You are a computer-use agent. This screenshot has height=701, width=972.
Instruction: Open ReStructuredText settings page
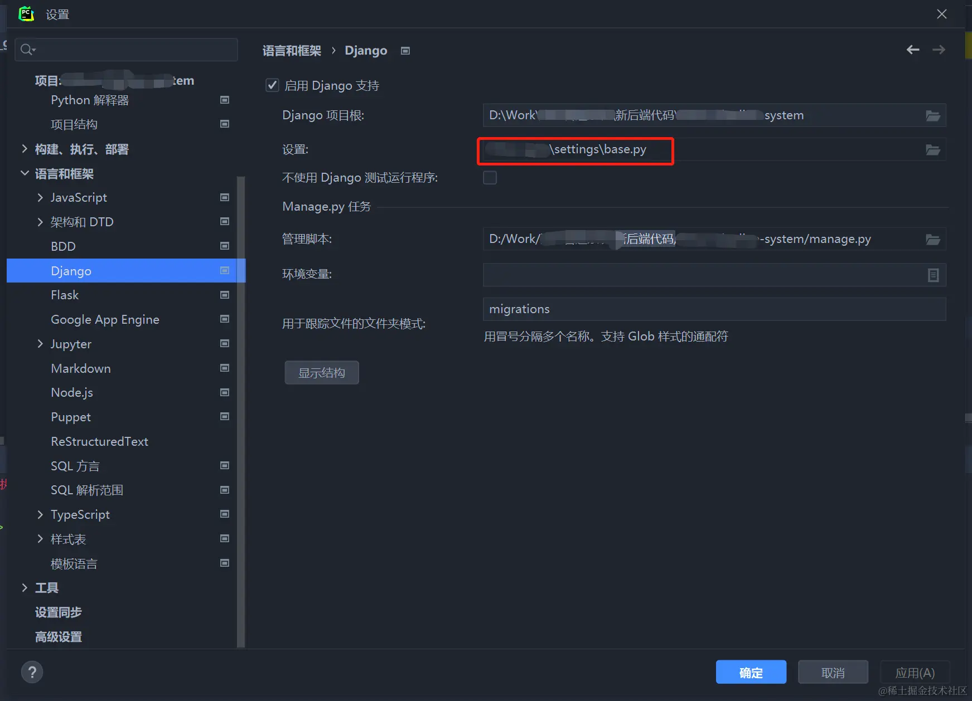[99, 441]
